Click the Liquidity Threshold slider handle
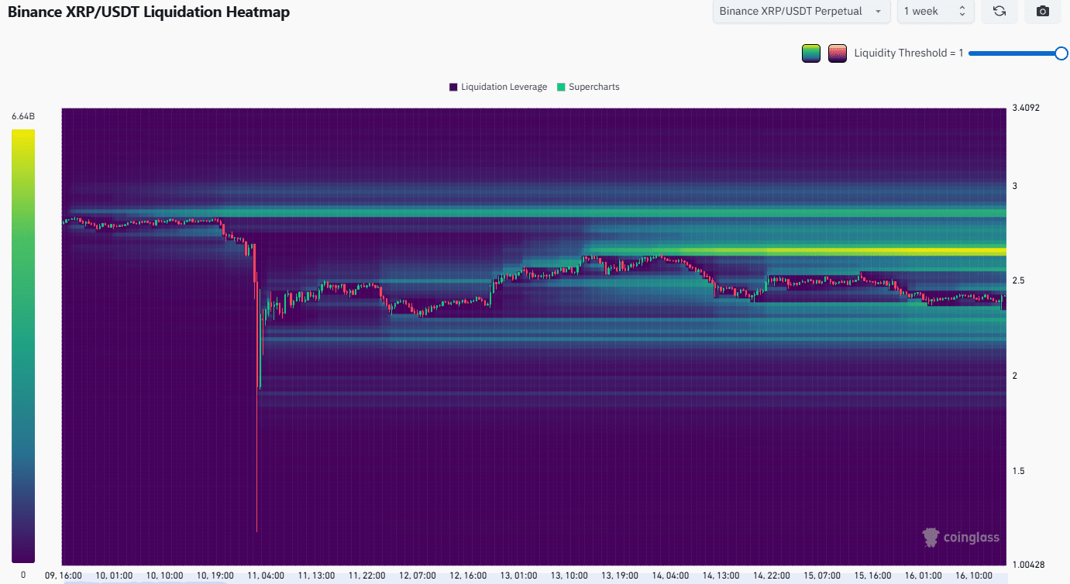1070x584 pixels. click(x=1061, y=53)
